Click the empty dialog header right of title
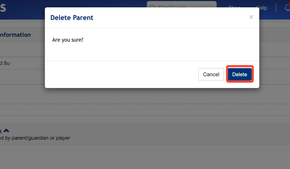The height and width of the screenshot is (169, 290). click(171, 18)
